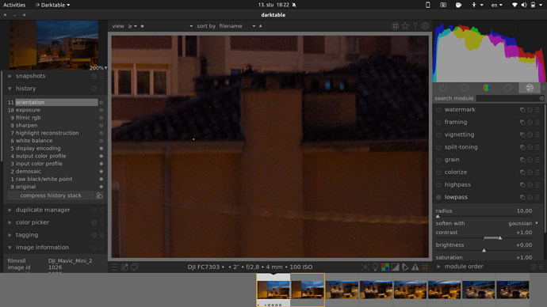Open the rating comparator dropdown next to view

click(x=132, y=26)
